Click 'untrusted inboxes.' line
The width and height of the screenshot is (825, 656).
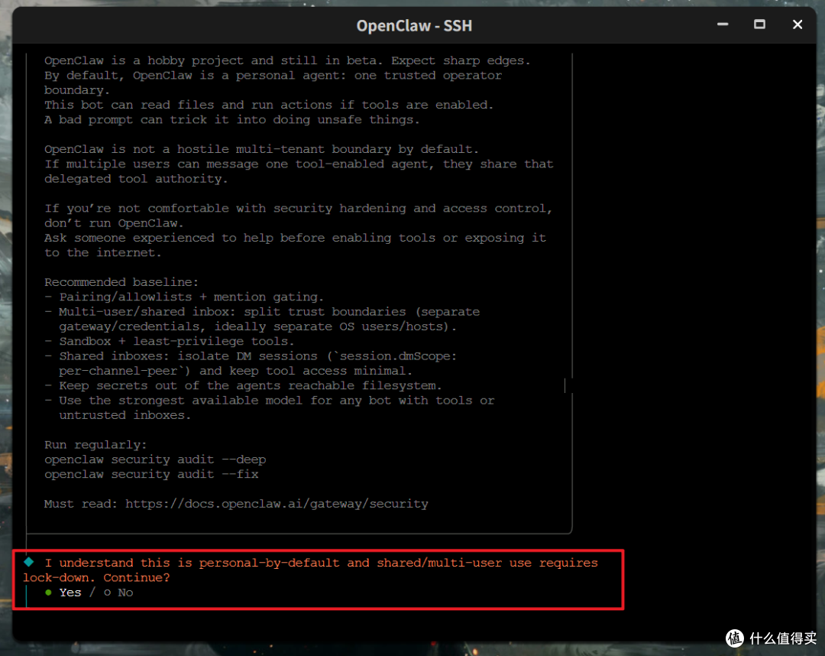point(125,415)
